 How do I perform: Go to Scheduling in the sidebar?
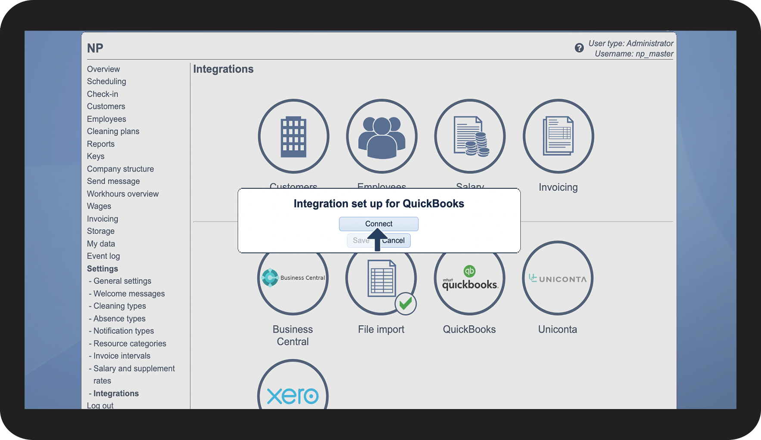106,82
